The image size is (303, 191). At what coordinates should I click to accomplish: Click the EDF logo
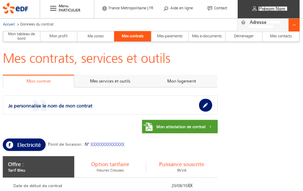[x=15, y=8]
